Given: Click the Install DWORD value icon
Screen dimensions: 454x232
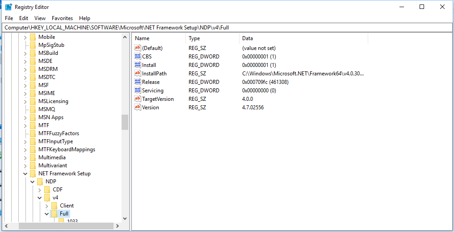Looking at the screenshot, I should [x=138, y=65].
